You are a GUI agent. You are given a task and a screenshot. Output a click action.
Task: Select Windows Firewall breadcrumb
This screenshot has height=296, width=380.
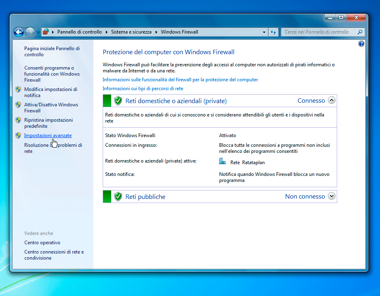tap(179, 32)
